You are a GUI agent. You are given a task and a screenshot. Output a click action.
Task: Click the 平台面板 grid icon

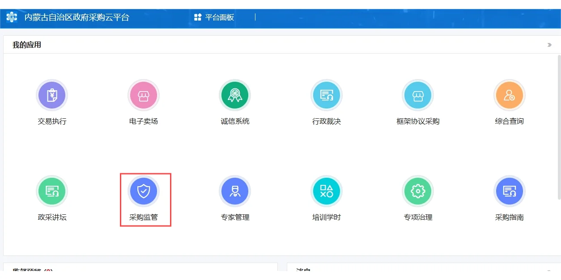pyautogui.click(x=198, y=17)
